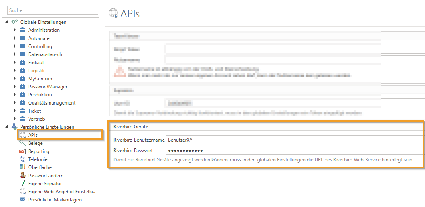Expand the Automate tree node
425x207 pixels.
pyautogui.click(x=15, y=38)
